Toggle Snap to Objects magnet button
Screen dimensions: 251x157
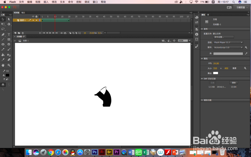click(x=3, y=85)
